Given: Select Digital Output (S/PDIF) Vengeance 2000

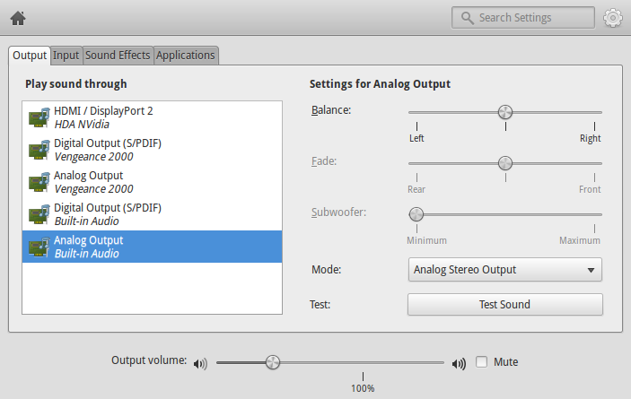Looking at the screenshot, I should pos(152,150).
